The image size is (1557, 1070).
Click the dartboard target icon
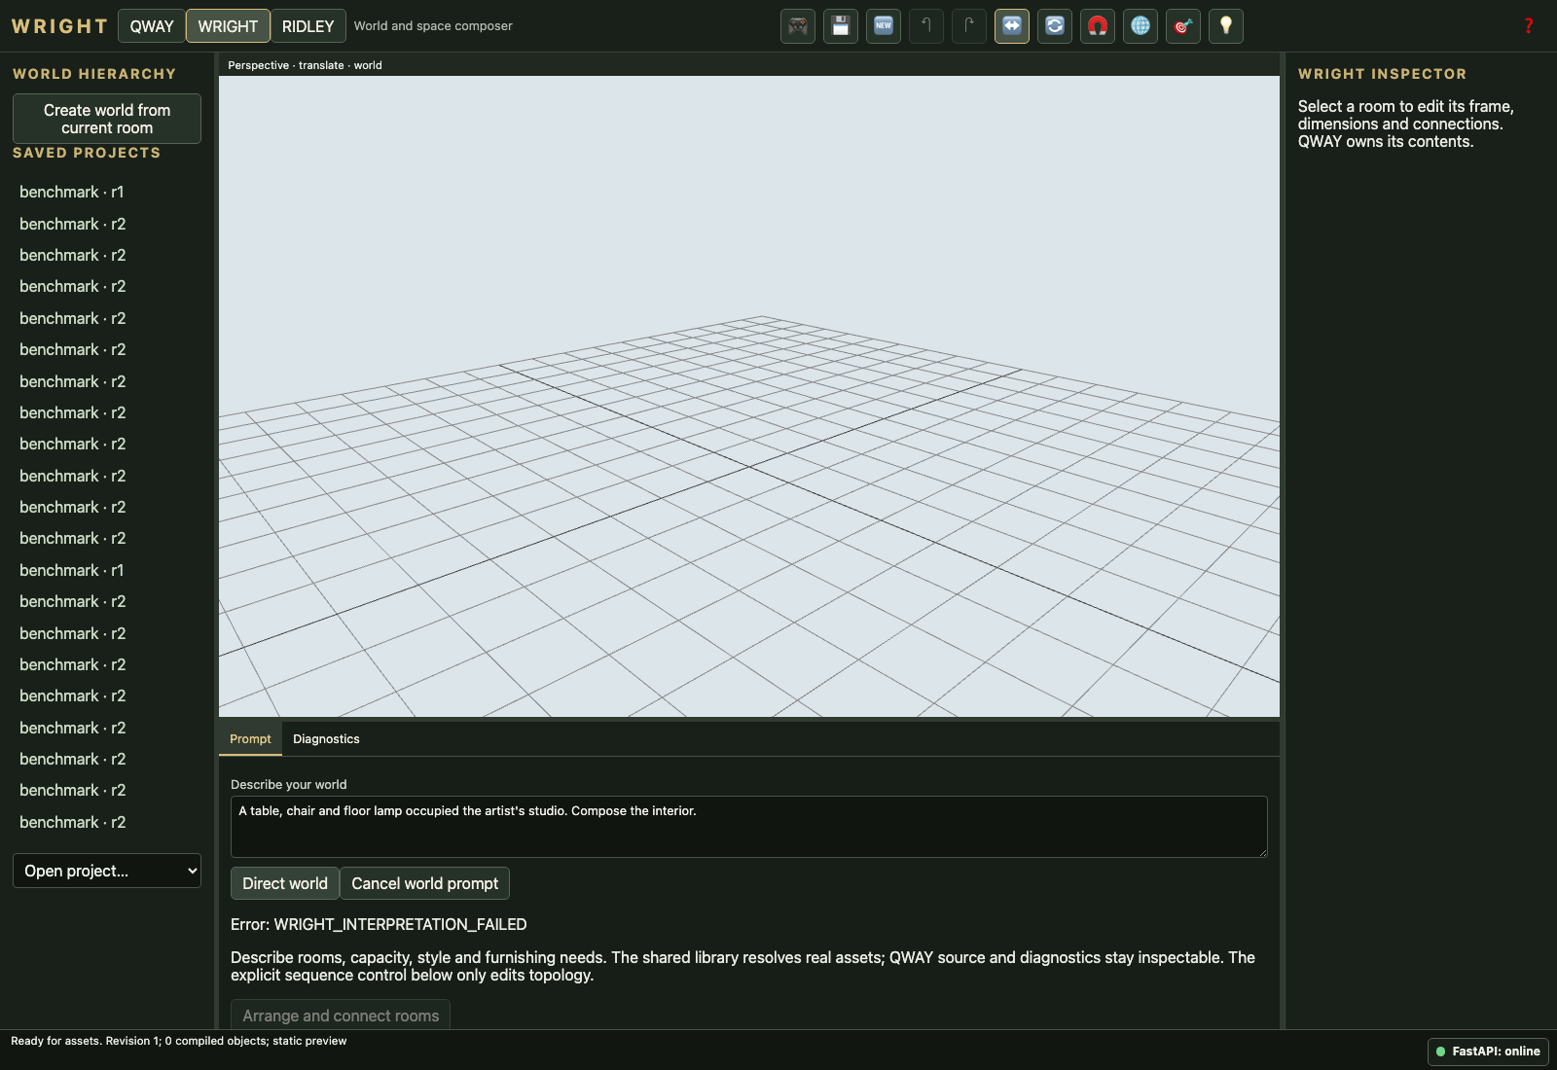coord(1183,26)
